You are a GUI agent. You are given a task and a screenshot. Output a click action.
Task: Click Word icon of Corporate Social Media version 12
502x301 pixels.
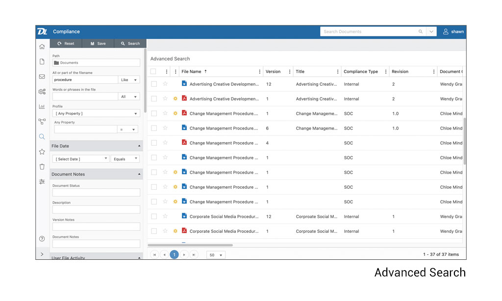pyautogui.click(x=184, y=216)
